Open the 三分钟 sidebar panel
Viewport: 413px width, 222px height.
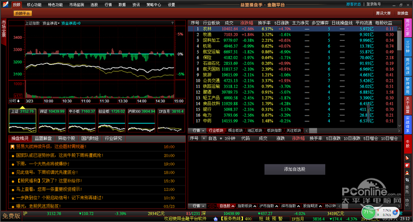(x=408, y=47)
